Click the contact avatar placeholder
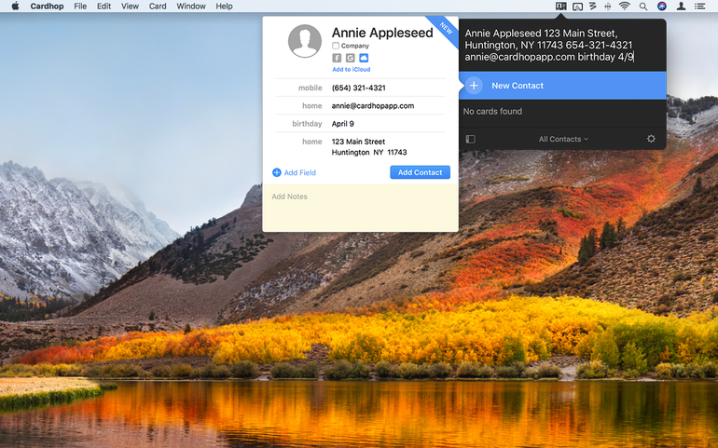 [x=305, y=41]
